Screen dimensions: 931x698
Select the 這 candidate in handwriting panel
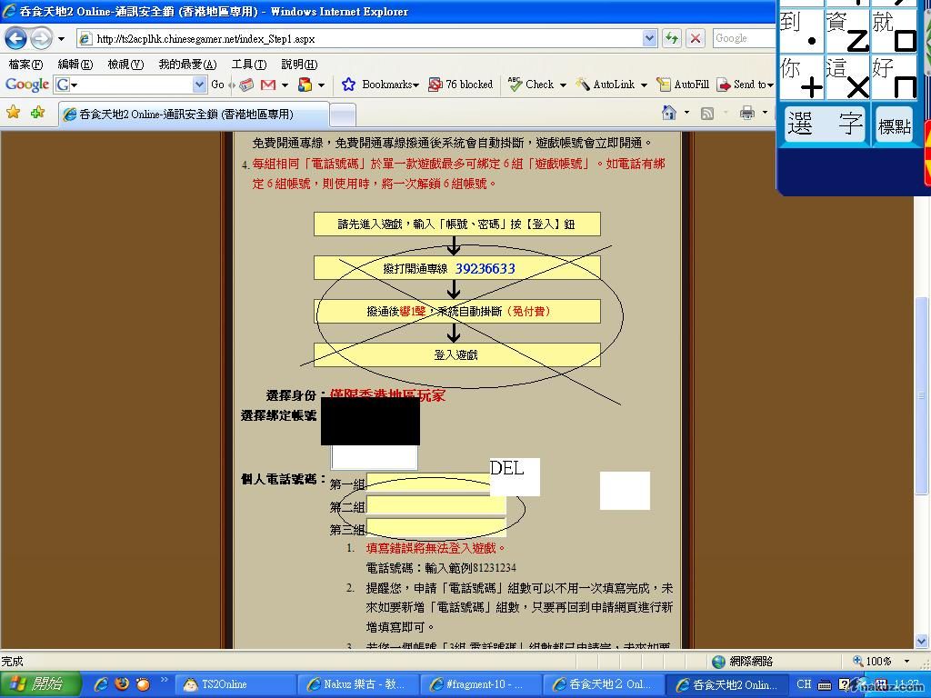846,77
